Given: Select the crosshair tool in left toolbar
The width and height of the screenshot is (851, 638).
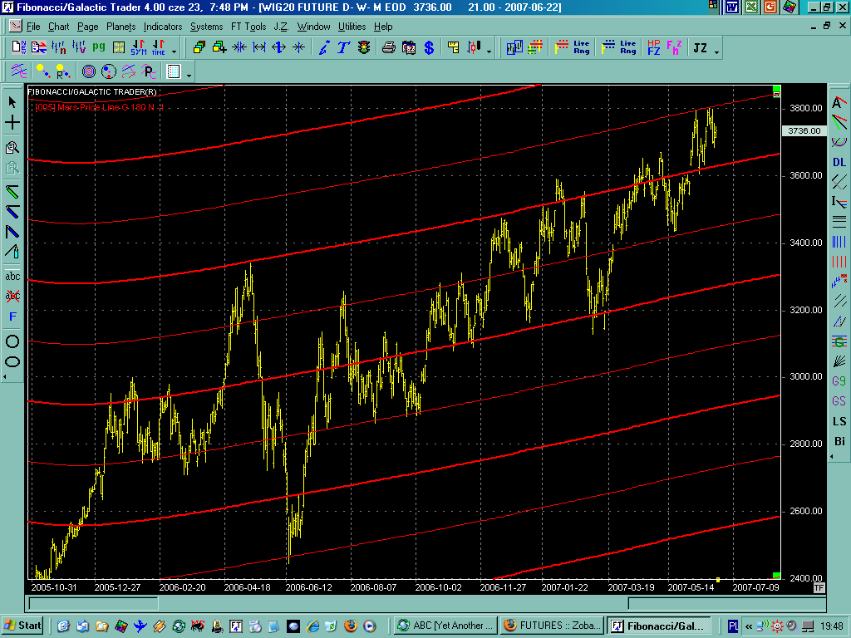Looking at the screenshot, I should 12,123.
